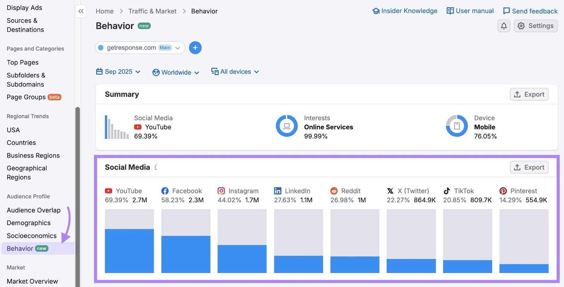Open the getresponse.com domain selector

140,48
